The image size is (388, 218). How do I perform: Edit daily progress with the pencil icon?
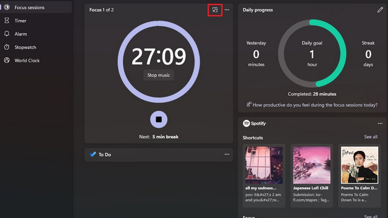[380, 10]
